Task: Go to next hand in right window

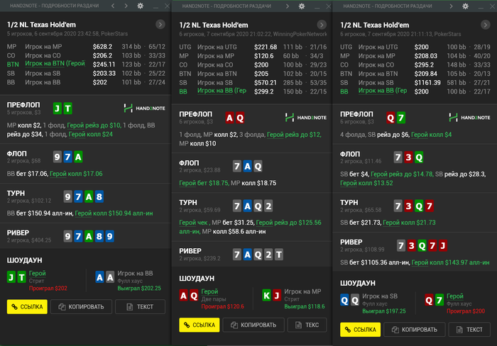Action: (451, 6)
